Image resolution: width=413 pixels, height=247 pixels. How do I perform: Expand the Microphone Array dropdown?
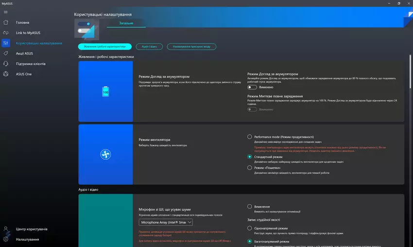tap(166, 222)
